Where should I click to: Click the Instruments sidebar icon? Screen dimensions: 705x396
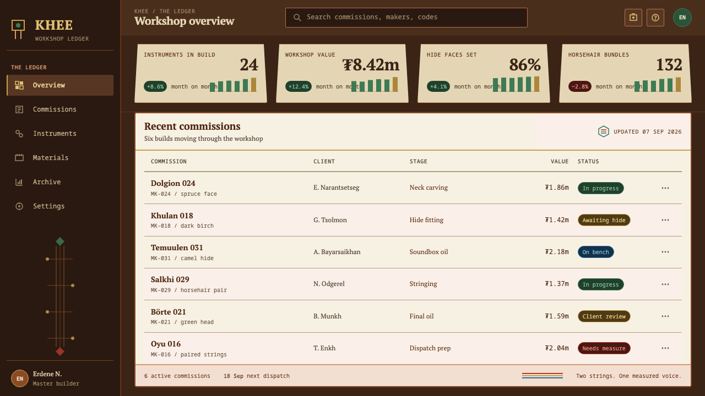(x=19, y=134)
